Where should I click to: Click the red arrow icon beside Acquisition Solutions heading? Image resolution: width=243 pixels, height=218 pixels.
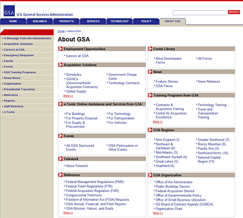point(61,65)
